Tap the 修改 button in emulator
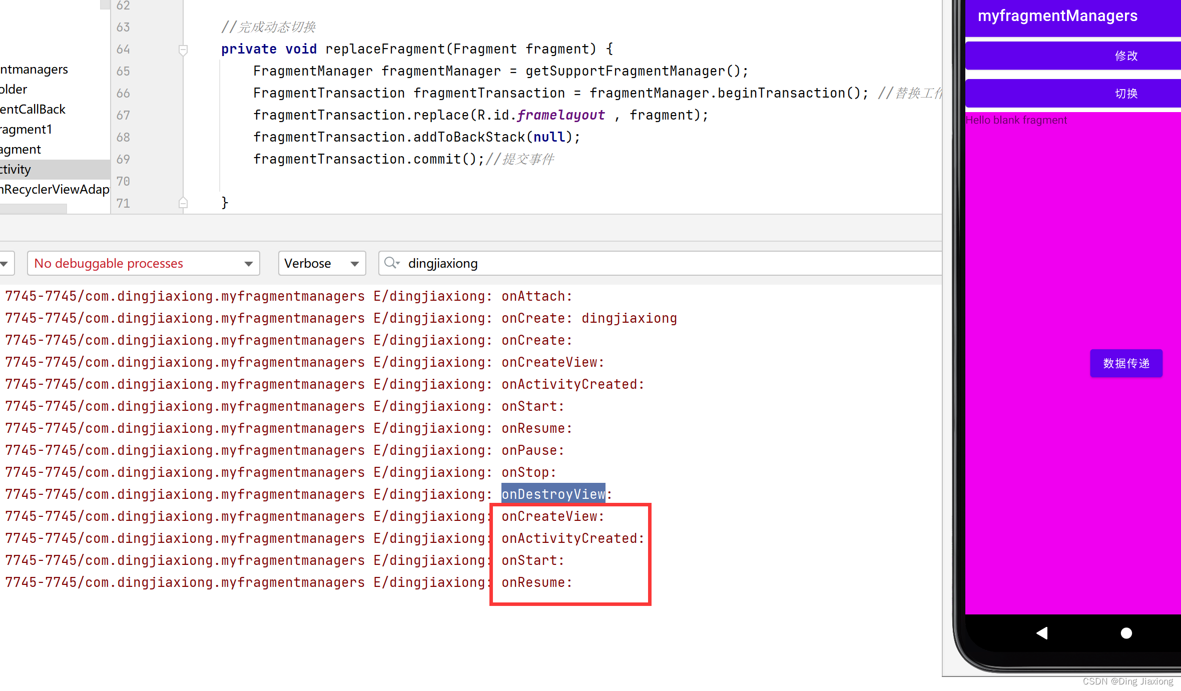The width and height of the screenshot is (1181, 691). pyautogui.click(x=1073, y=56)
